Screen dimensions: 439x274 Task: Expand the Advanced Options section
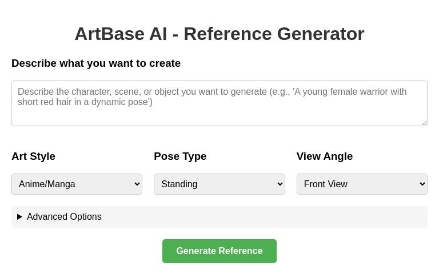coord(64,217)
